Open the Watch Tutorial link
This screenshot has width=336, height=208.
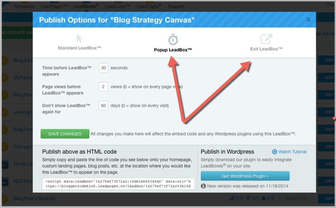[292, 152]
